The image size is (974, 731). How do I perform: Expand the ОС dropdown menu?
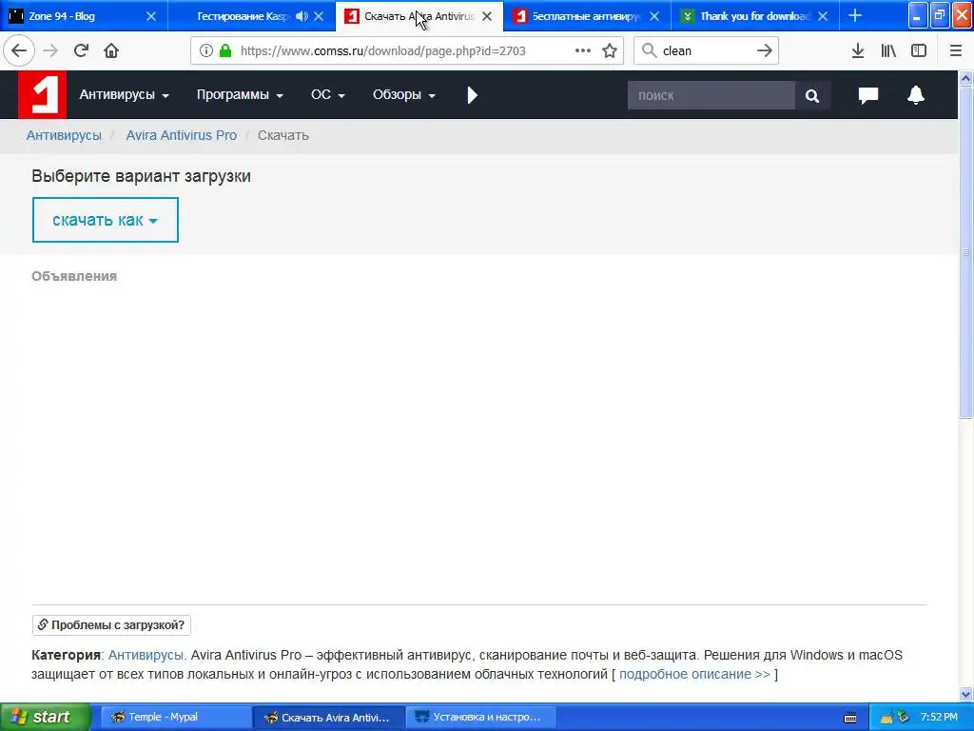pos(328,94)
